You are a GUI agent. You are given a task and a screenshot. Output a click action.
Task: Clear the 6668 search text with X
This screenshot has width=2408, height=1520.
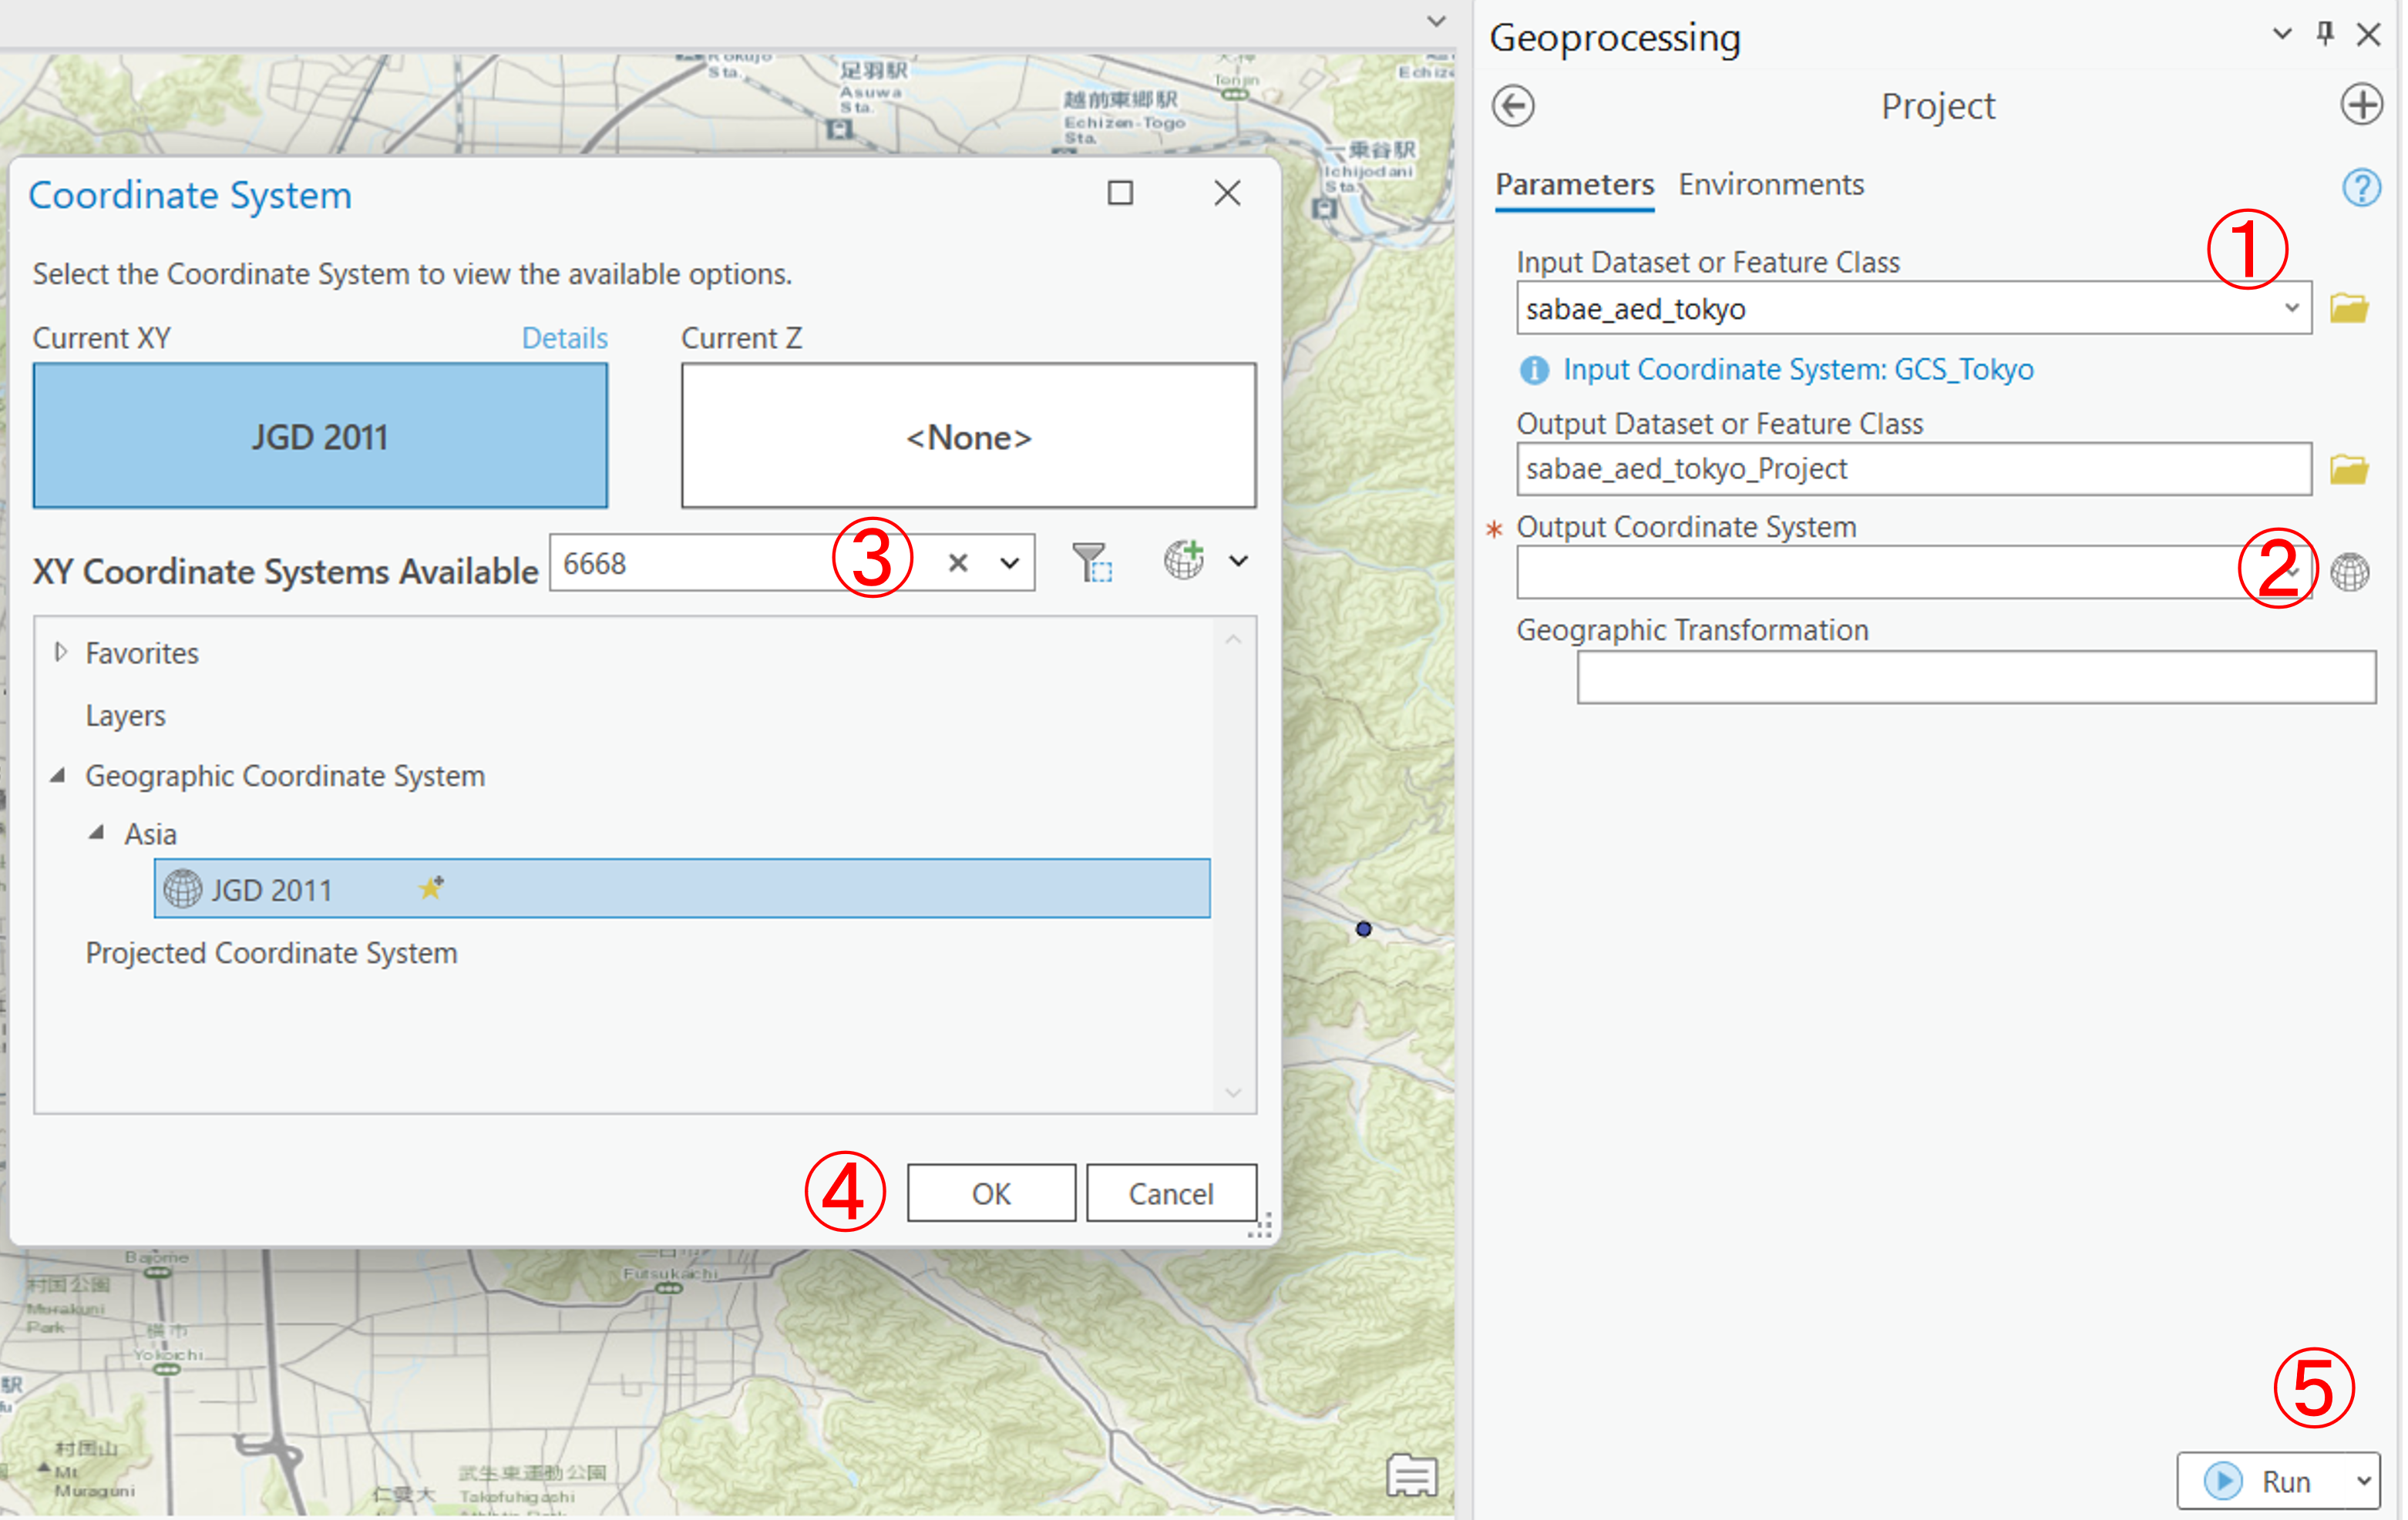pyautogui.click(x=958, y=562)
